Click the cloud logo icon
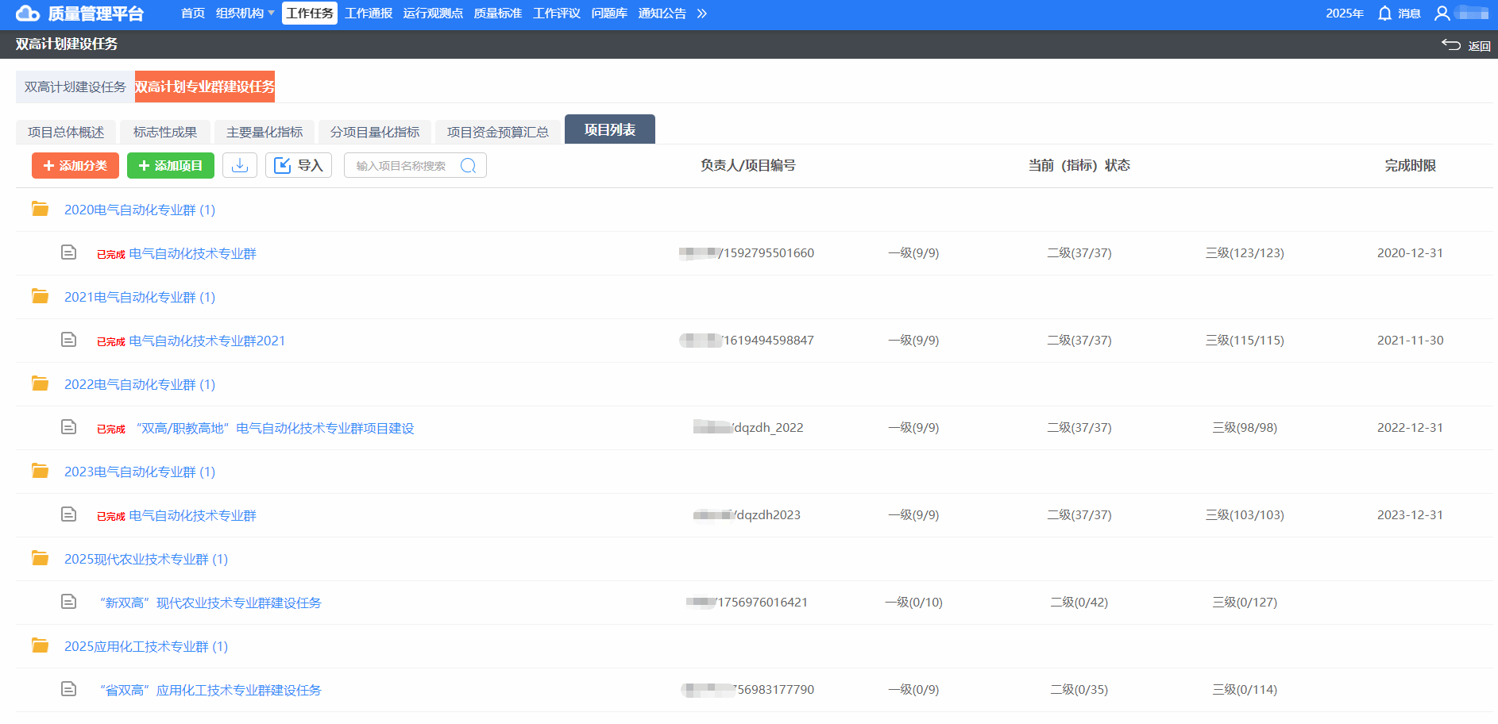The height and width of the screenshot is (724, 1498). click(28, 13)
